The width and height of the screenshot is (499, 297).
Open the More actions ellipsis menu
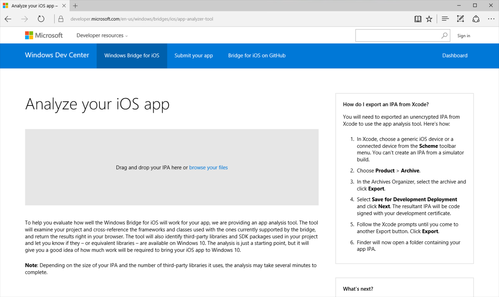tap(491, 19)
